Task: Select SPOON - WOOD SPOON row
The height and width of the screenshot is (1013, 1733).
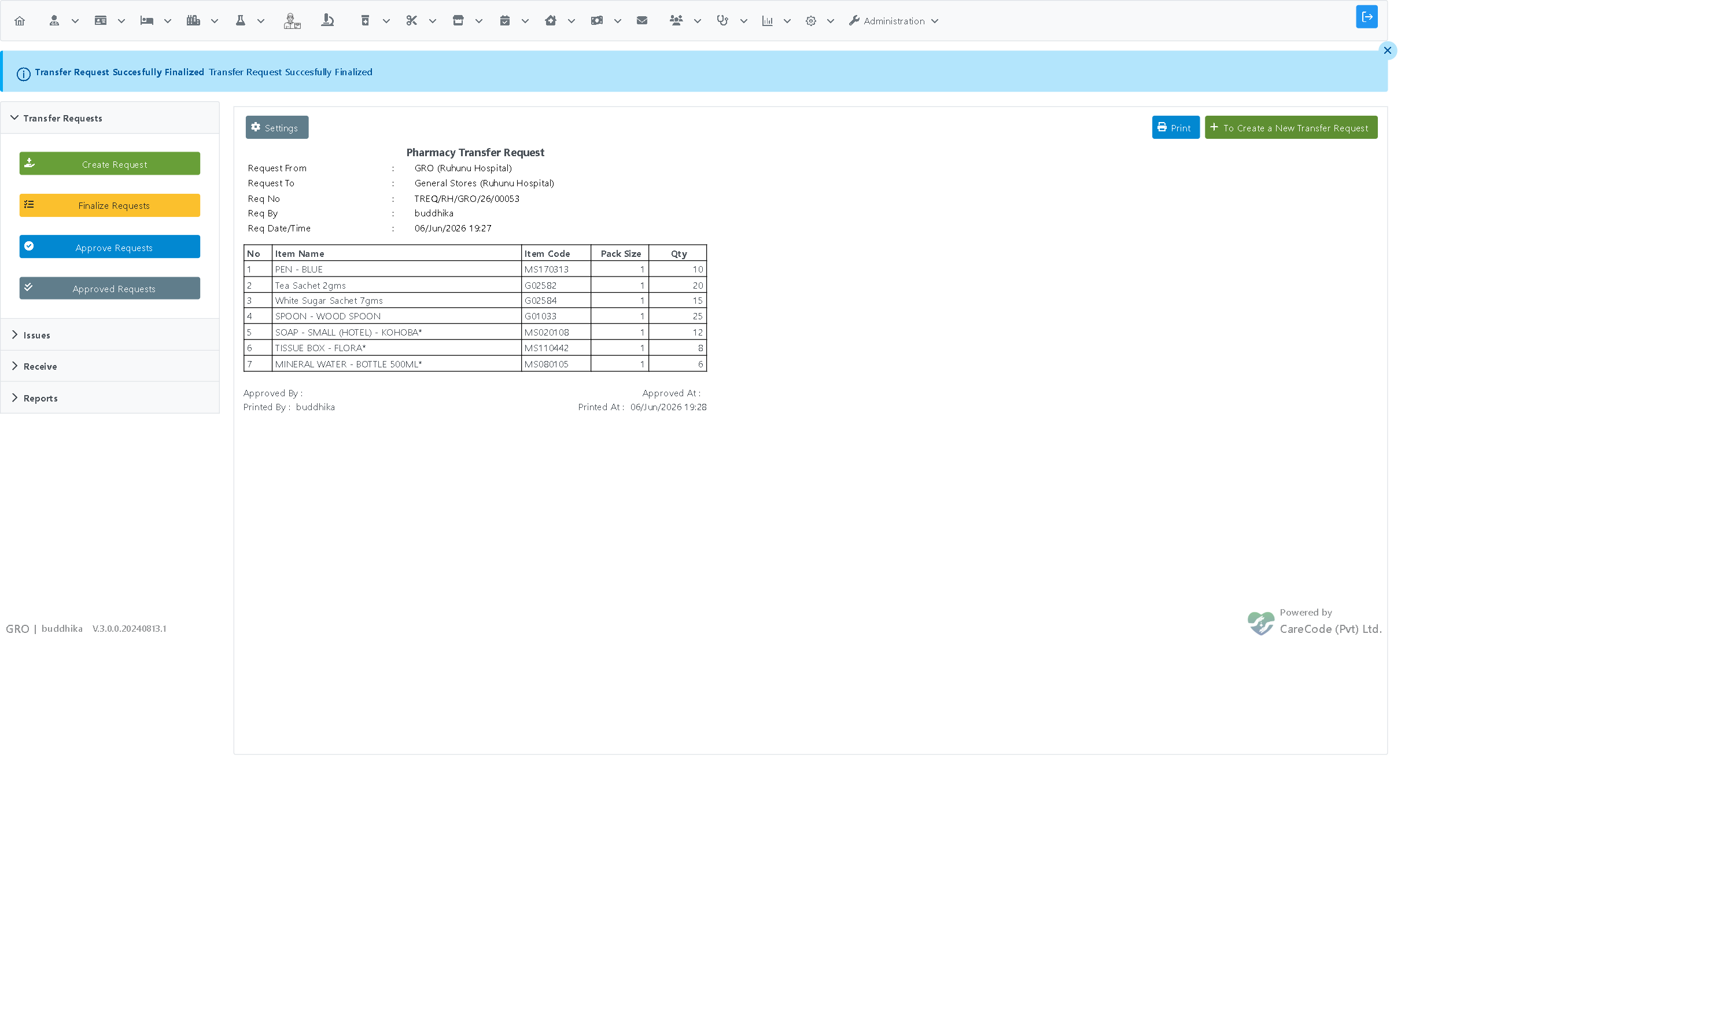Action: pos(475,316)
